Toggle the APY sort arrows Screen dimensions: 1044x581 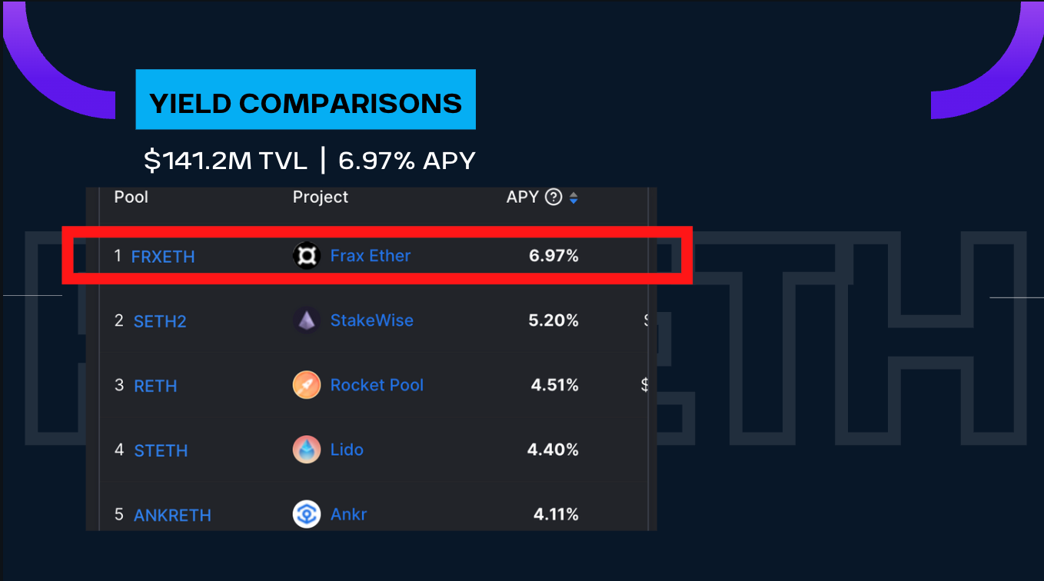click(x=573, y=198)
